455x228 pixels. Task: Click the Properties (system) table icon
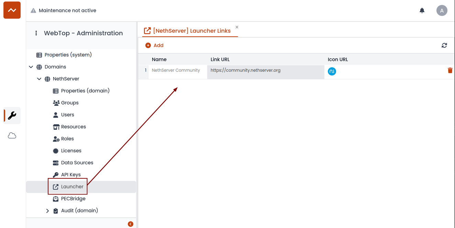point(39,55)
